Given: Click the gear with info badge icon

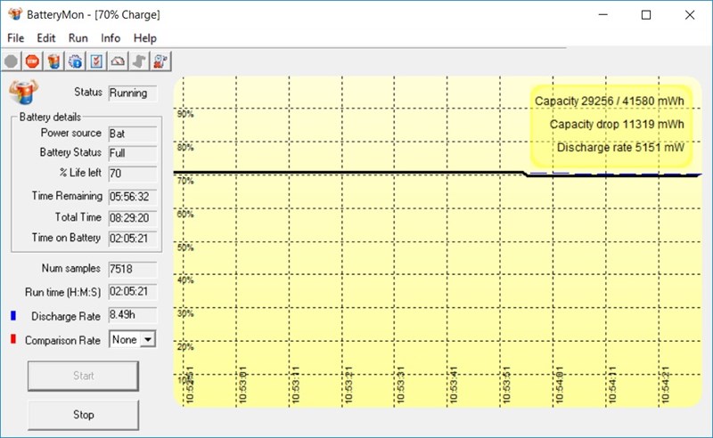Looking at the screenshot, I should click(x=75, y=61).
